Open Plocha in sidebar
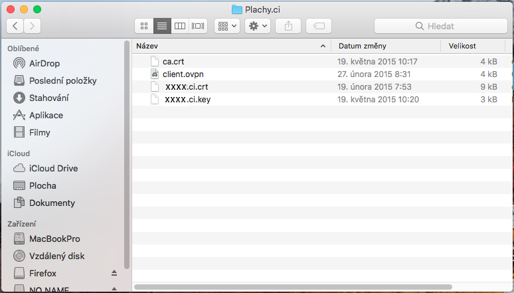This screenshot has height=293, width=514. (43, 186)
